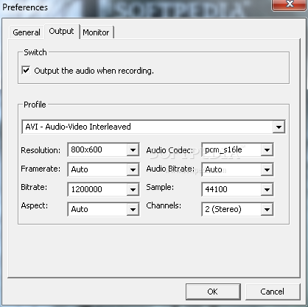Click the Framerate Auto value field
Image resolution: width=308 pixels, height=307 pixels.
(97, 169)
